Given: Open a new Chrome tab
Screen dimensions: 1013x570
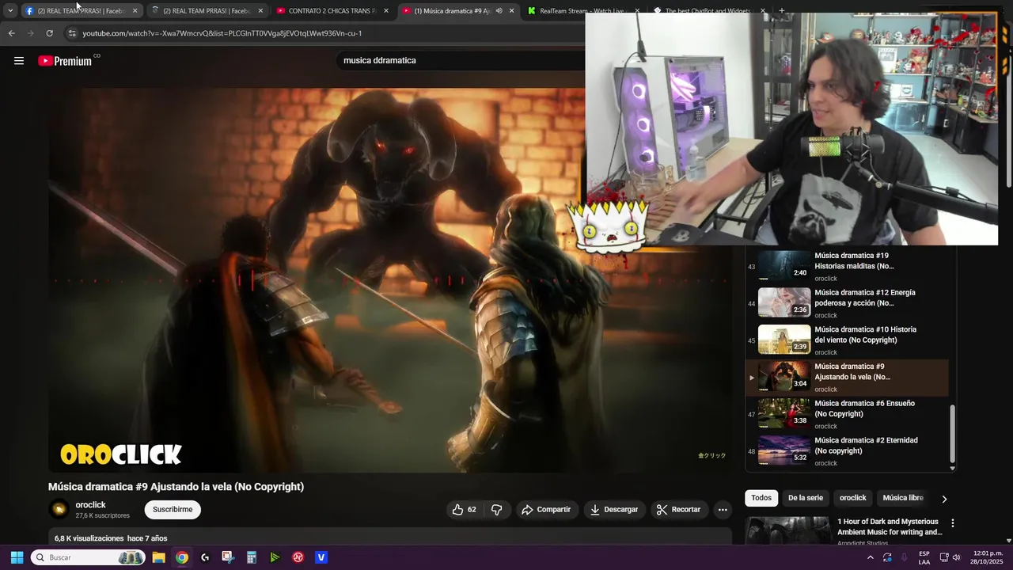Looking at the screenshot, I should 782,11.
